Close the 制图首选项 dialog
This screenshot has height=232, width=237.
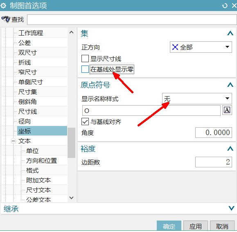pyautogui.click(x=234, y=6)
